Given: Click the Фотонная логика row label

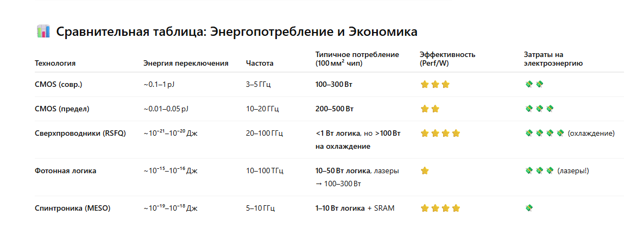Looking at the screenshot, I should 65,171.
